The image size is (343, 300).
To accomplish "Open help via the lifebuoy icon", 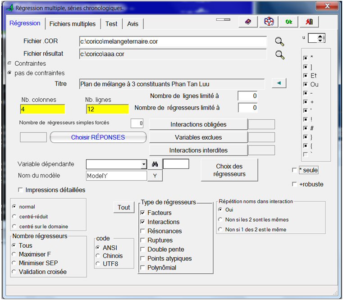I will 269,22.
